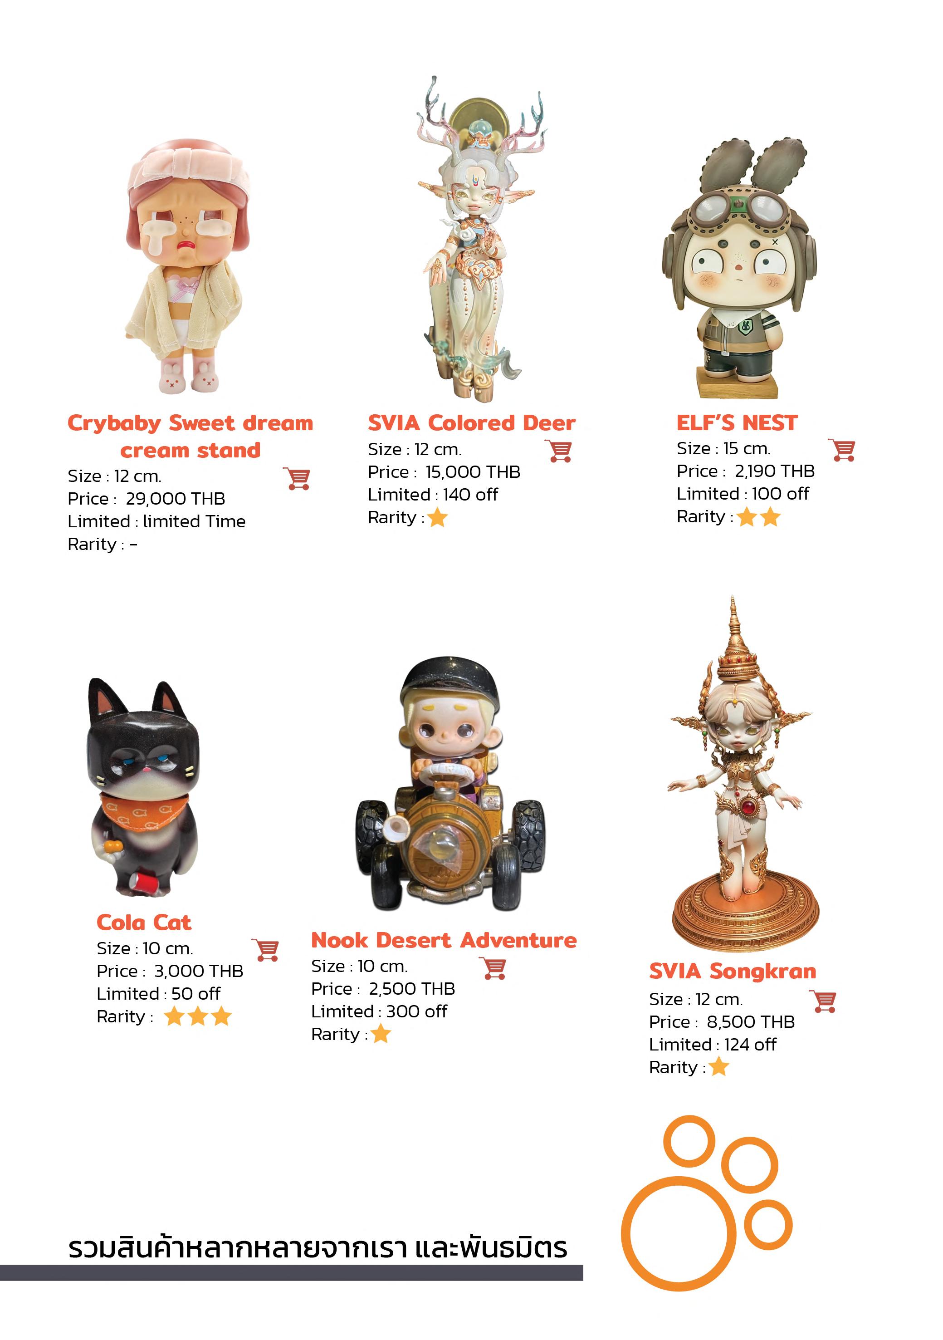Click the Nook Desert Adventure title
This screenshot has height=1340, width=943.
[444, 941]
